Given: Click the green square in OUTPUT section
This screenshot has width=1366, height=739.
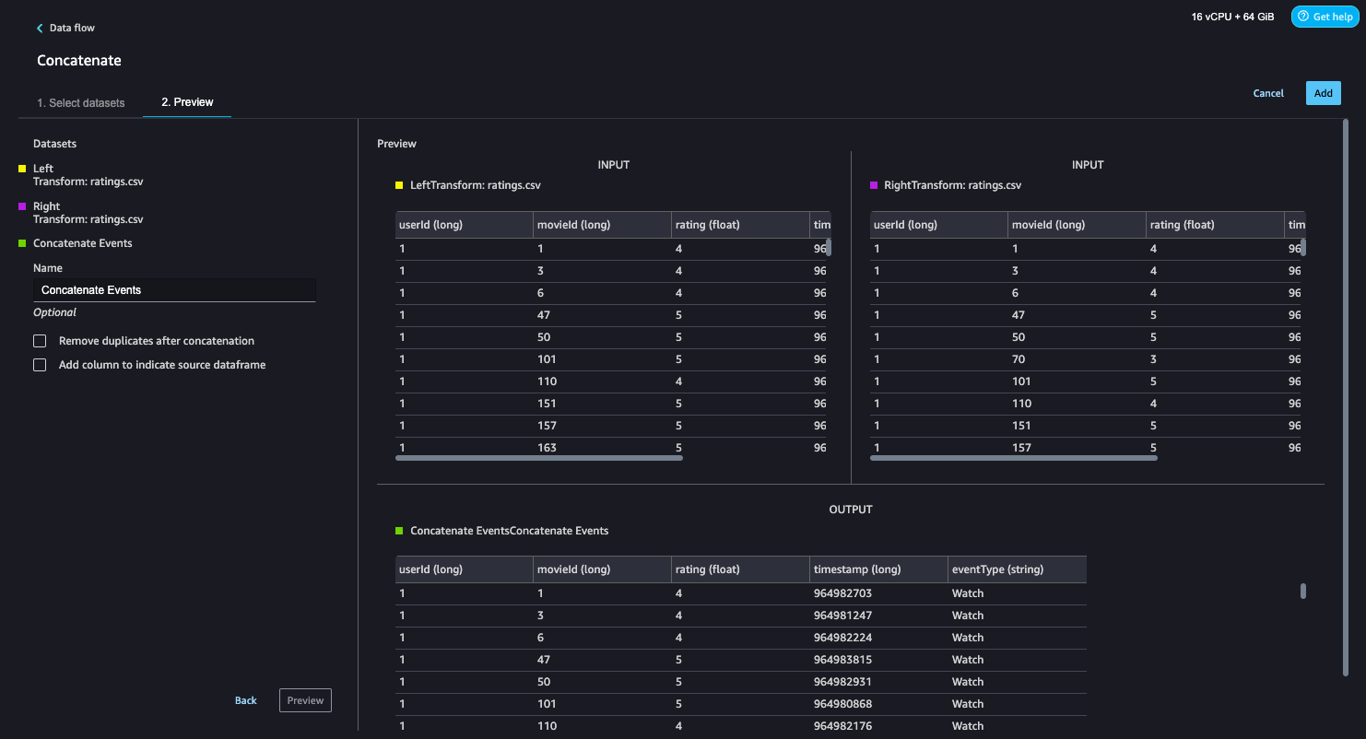Looking at the screenshot, I should coord(399,531).
